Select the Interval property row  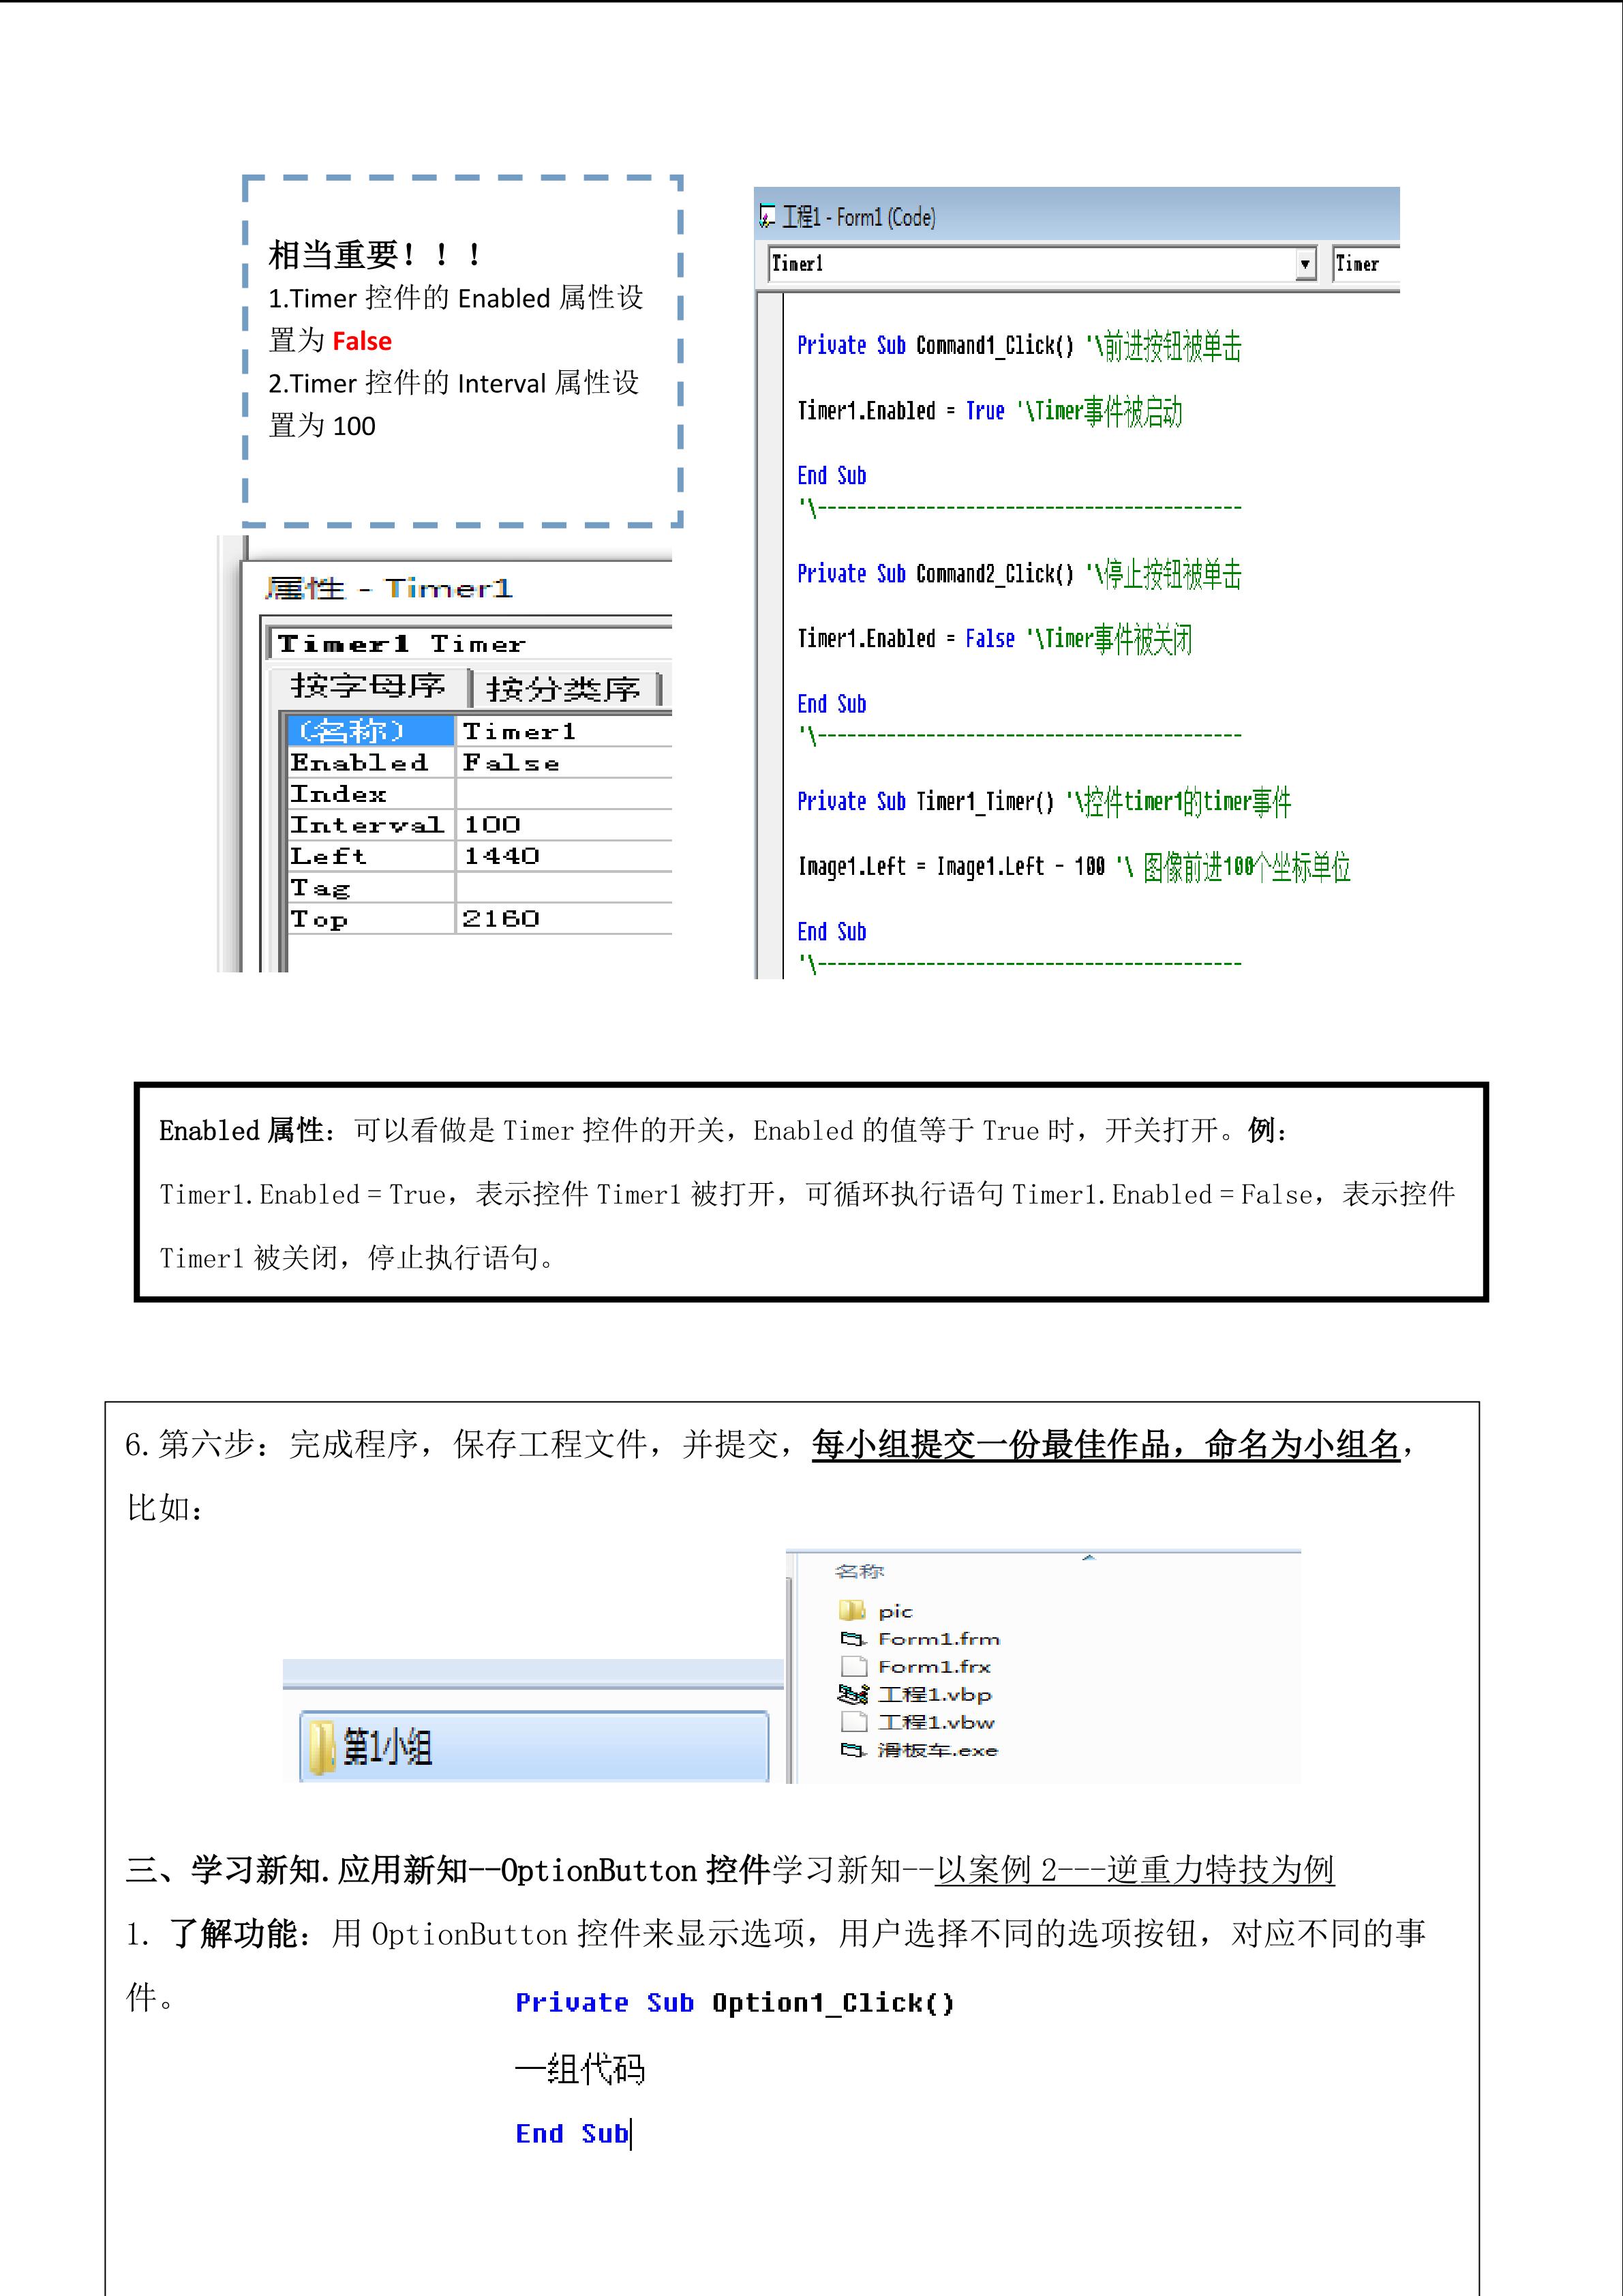(367, 825)
